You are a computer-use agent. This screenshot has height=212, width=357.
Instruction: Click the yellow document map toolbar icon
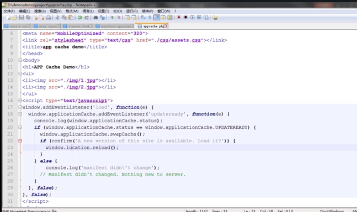(170, 18)
